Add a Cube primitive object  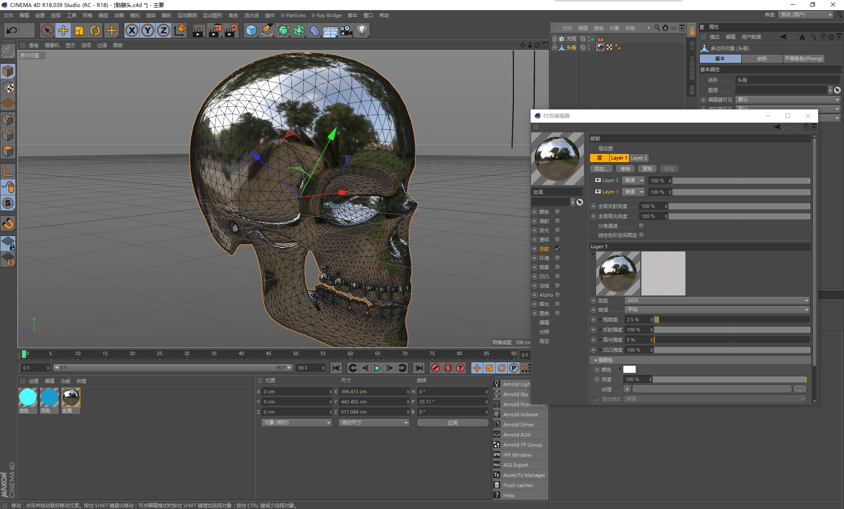pyautogui.click(x=251, y=30)
